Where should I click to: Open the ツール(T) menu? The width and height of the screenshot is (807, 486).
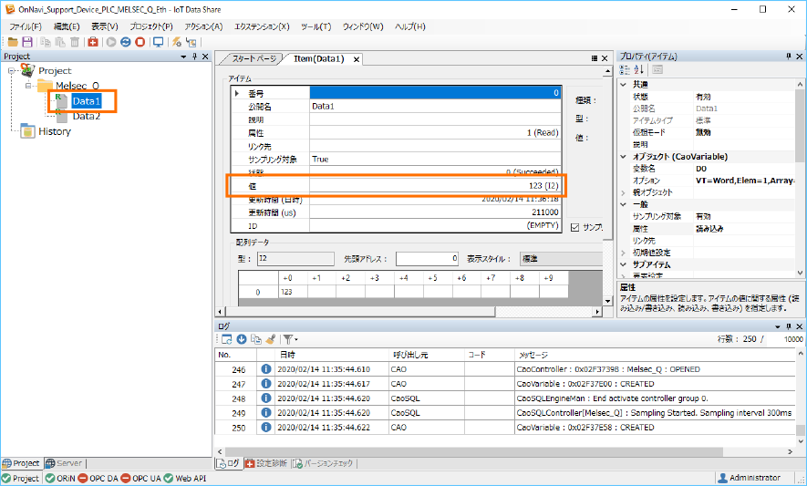[x=316, y=26]
